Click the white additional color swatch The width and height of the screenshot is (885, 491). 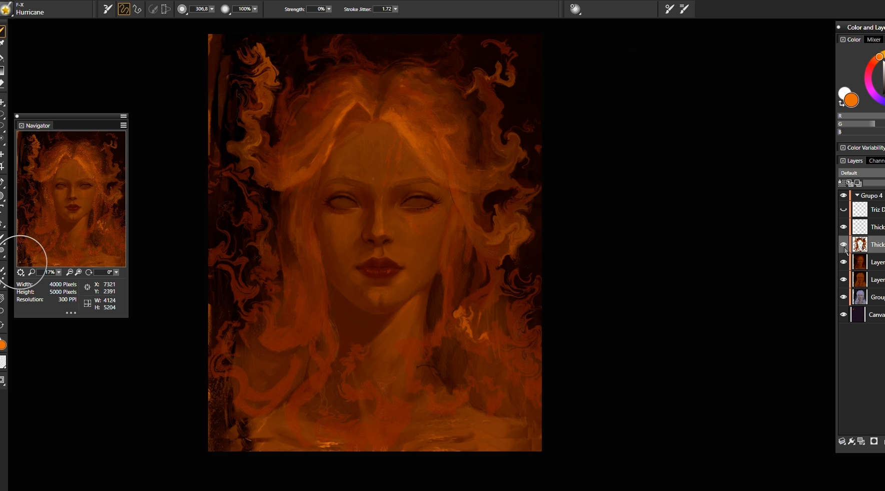(x=843, y=93)
